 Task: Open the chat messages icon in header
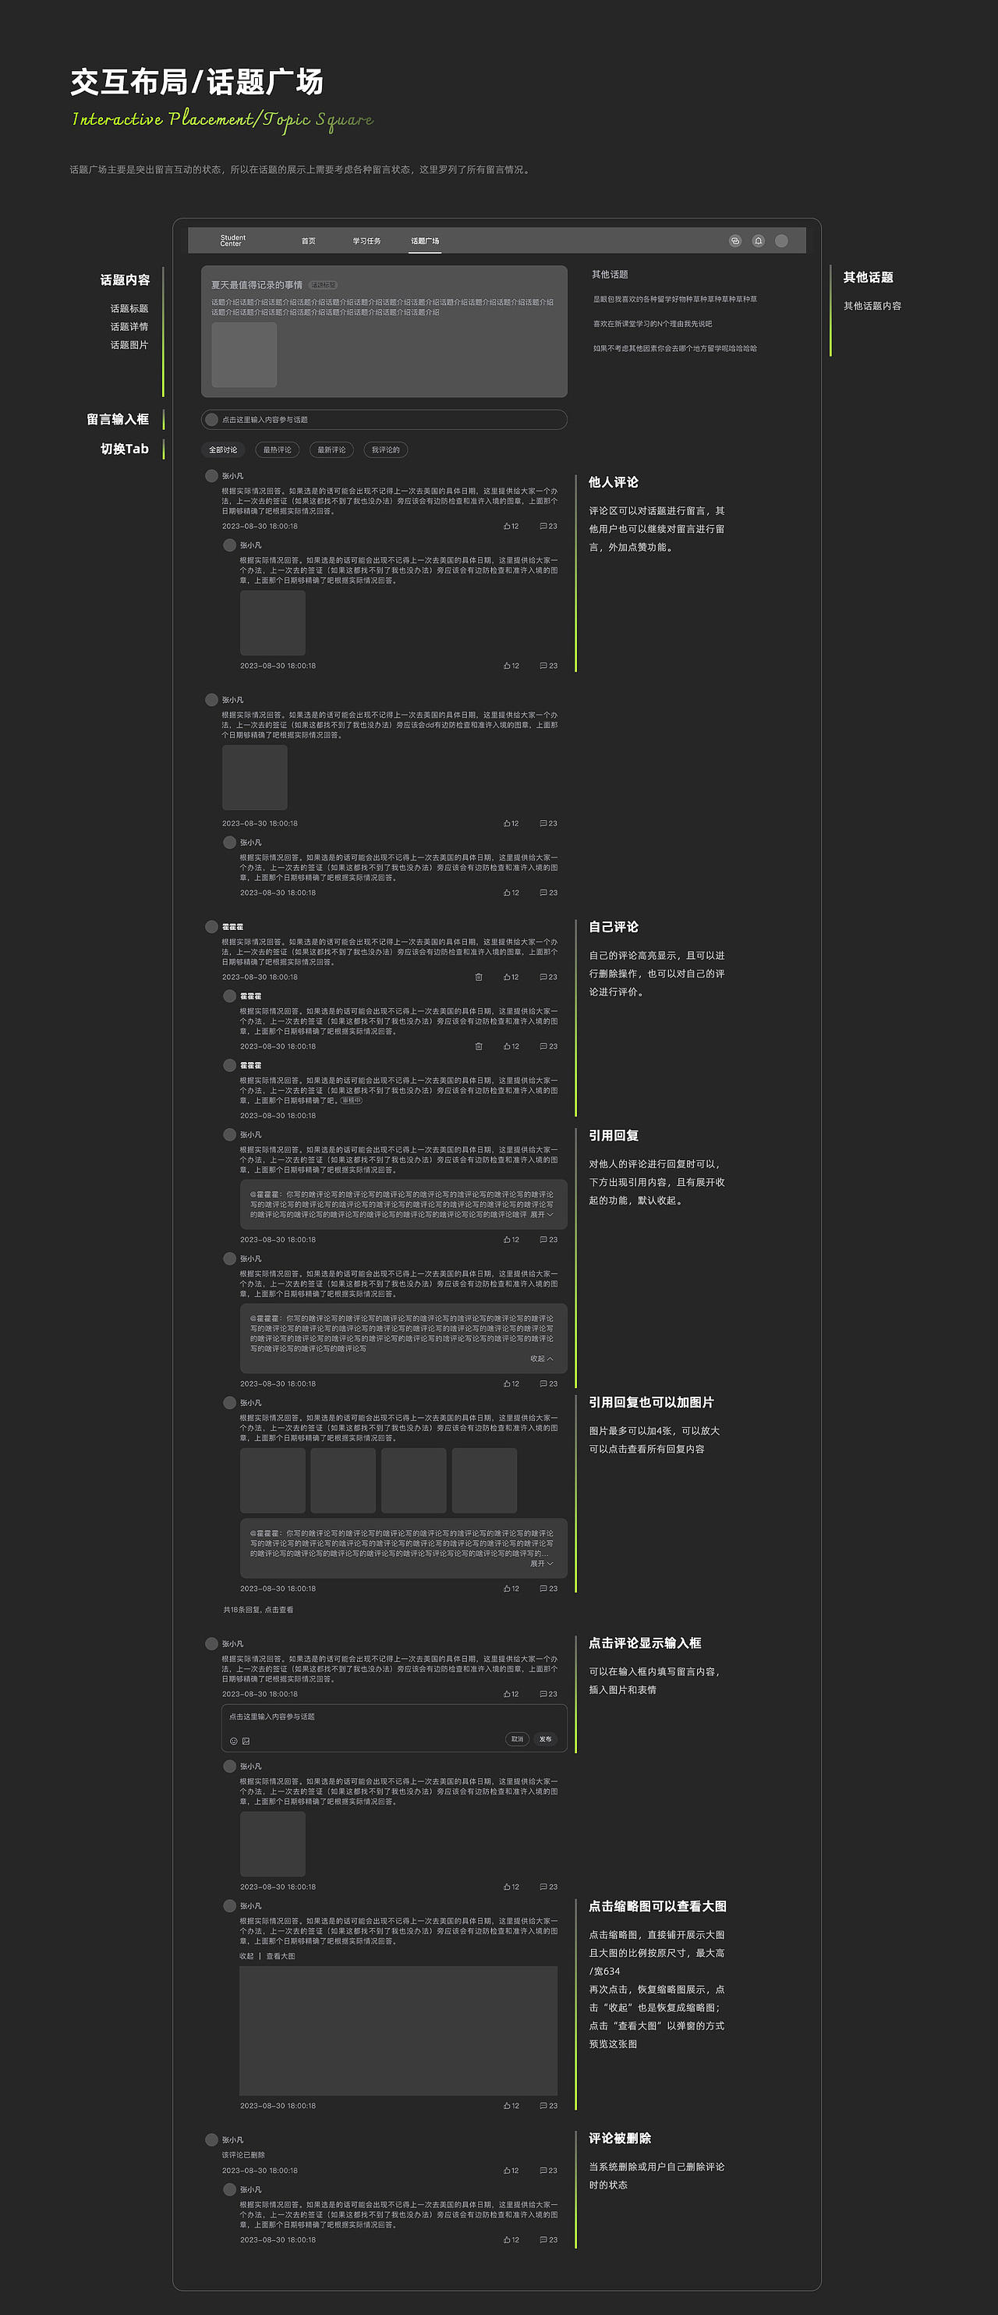coord(734,241)
